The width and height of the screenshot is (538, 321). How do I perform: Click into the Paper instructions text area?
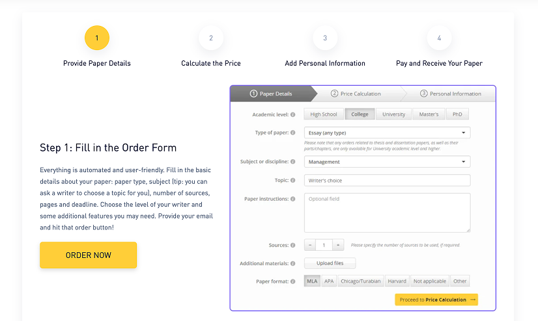(387, 212)
